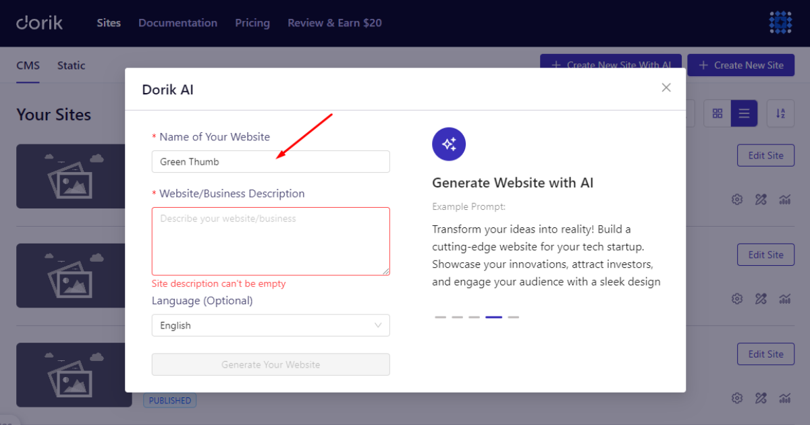Close the Dorik AI dialog

coord(666,88)
